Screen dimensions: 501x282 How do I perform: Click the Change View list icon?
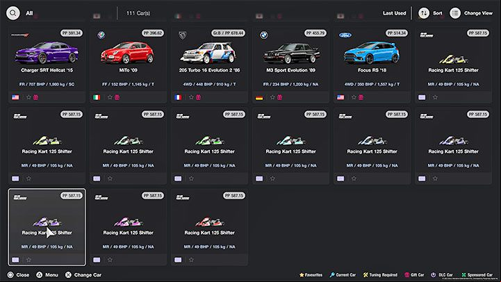(x=455, y=13)
